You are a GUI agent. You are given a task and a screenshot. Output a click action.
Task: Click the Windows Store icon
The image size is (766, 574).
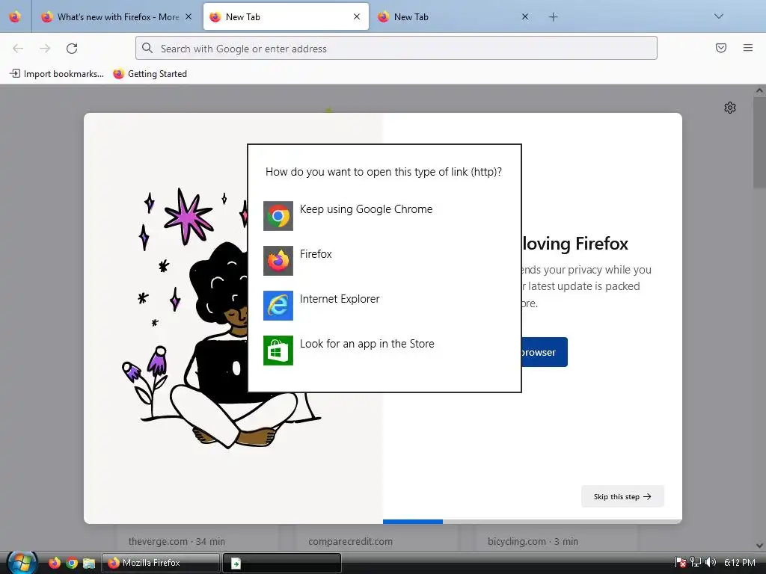[x=278, y=351]
